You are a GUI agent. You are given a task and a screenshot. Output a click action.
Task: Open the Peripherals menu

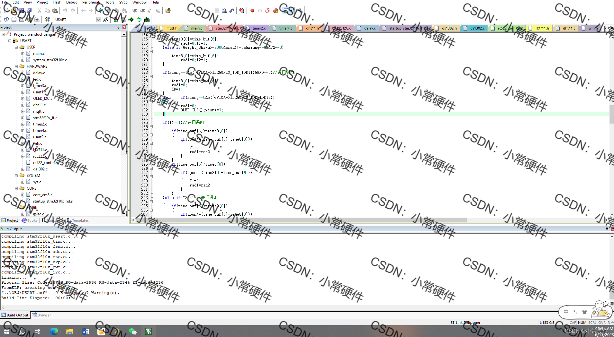coord(91,2)
